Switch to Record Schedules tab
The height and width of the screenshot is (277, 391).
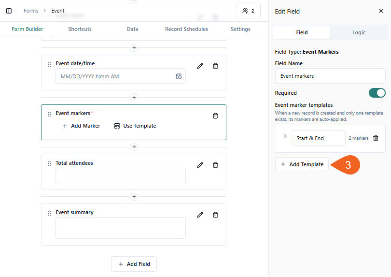click(186, 29)
